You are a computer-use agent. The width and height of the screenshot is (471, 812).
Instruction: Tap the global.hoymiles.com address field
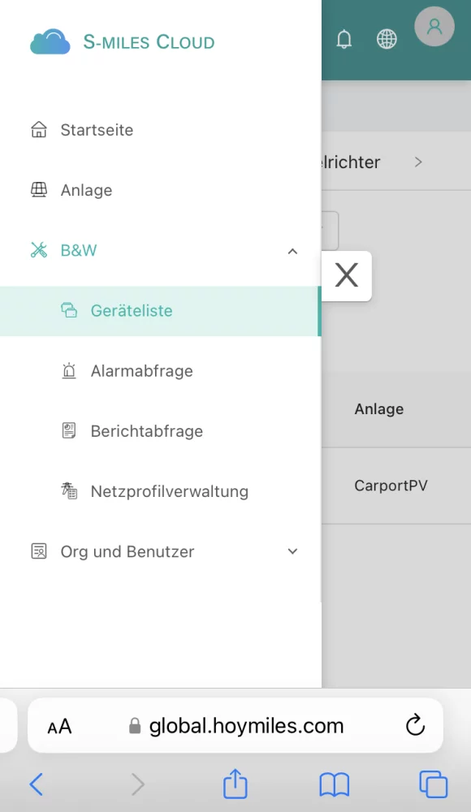(235, 725)
